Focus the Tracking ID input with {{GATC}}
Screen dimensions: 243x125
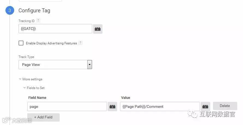[55, 29]
